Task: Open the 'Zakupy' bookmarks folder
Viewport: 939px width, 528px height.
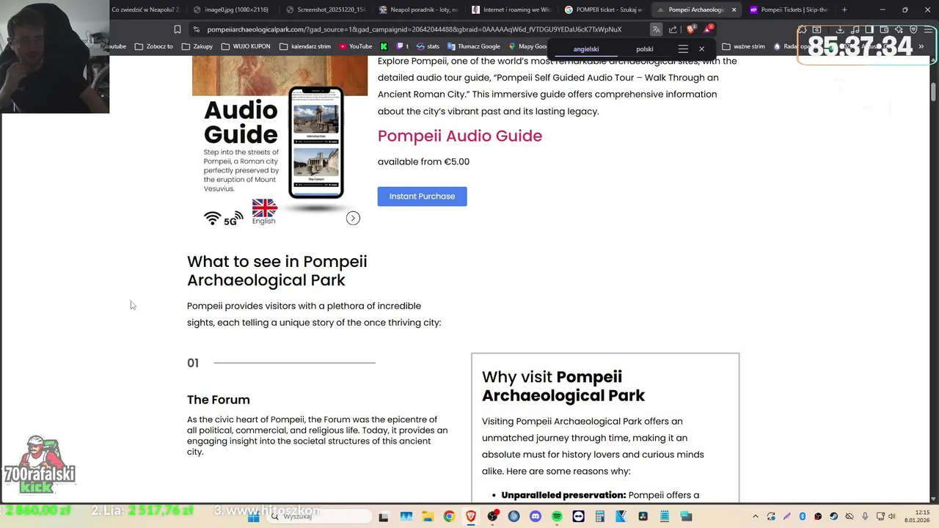Action: click(x=197, y=46)
